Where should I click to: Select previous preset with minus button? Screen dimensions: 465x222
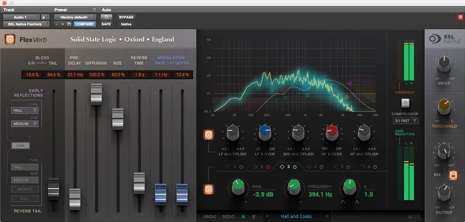click(57, 24)
